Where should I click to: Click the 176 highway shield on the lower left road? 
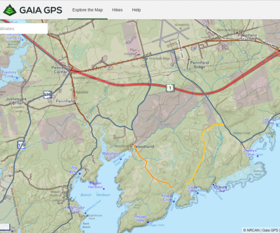point(21,145)
